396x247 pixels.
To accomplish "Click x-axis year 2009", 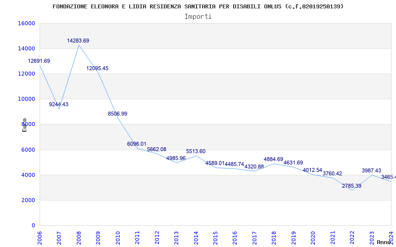I will (98, 238).
